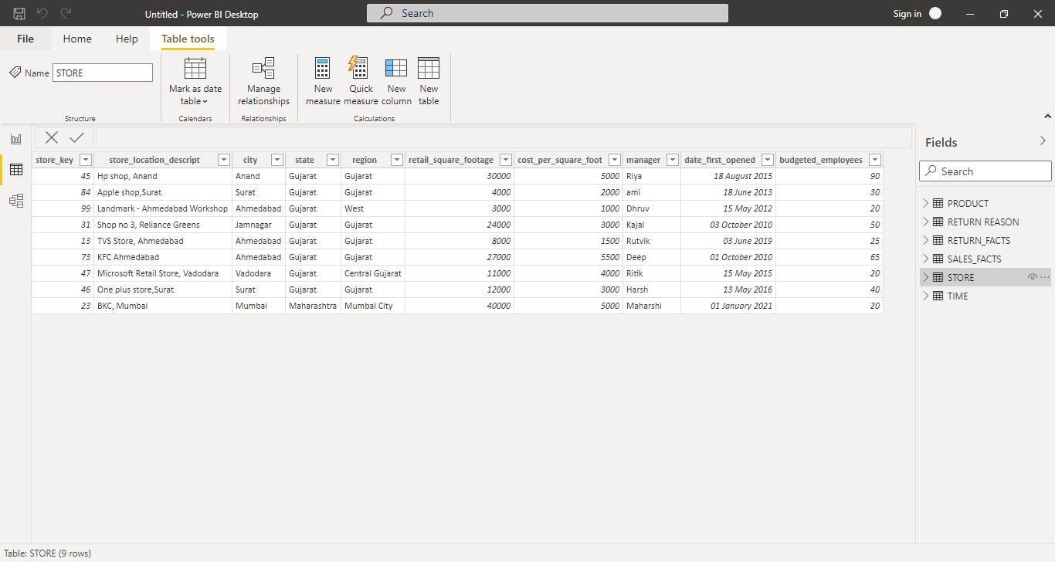Select SALES_FACTS table label

click(974, 259)
